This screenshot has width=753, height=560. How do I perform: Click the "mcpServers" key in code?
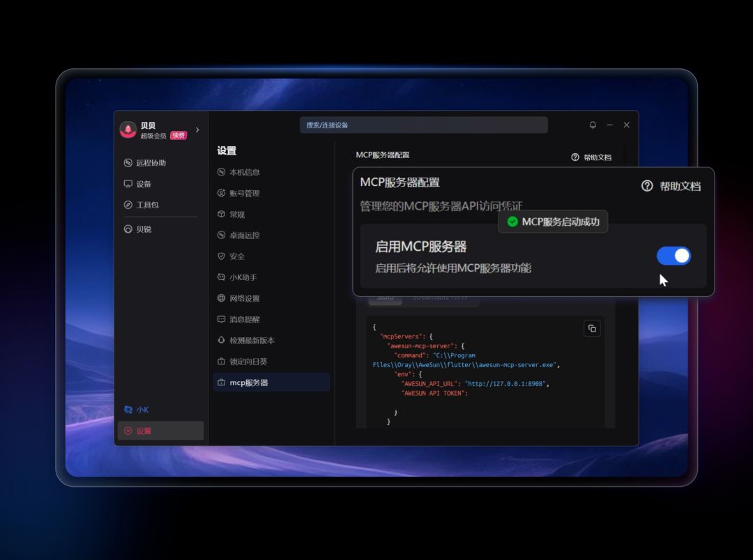point(402,336)
